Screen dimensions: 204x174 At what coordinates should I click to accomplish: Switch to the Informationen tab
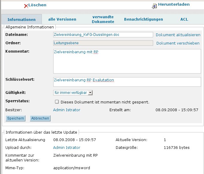pyautogui.click(x=22, y=20)
